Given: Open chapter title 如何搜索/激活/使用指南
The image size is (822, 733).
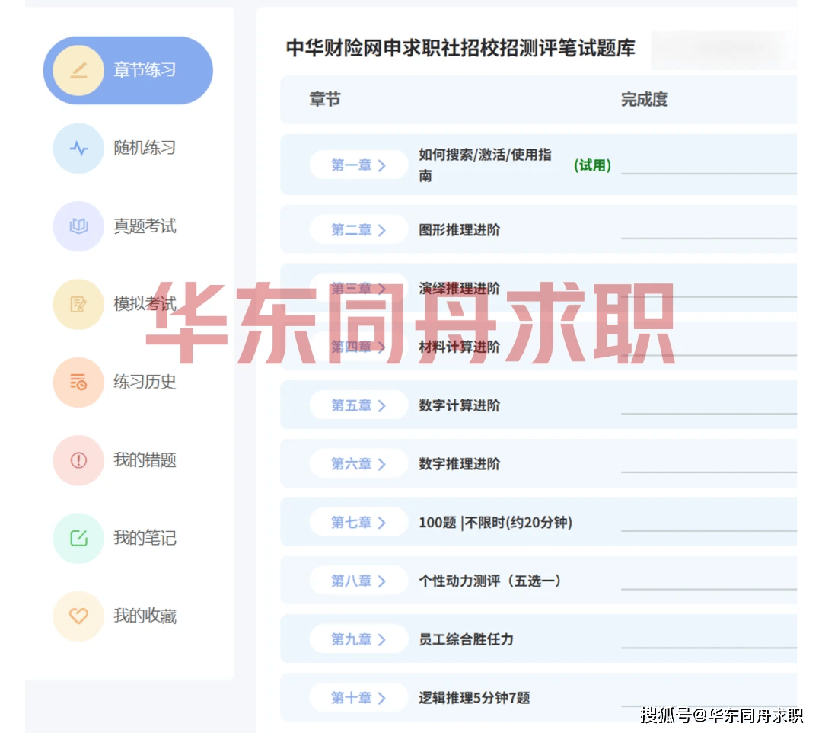Looking at the screenshot, I should [x=485, y=165].
